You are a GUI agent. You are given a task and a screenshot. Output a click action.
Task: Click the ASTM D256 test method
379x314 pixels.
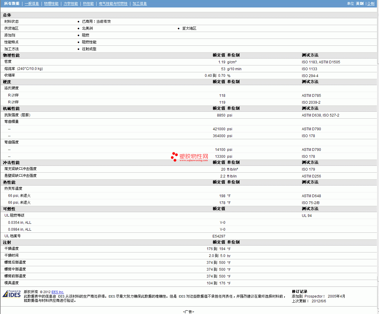click(311, 176)
